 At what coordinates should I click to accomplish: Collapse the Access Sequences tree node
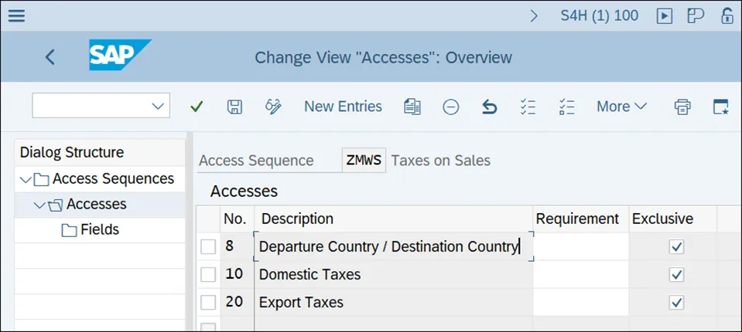tap(26, 179)
